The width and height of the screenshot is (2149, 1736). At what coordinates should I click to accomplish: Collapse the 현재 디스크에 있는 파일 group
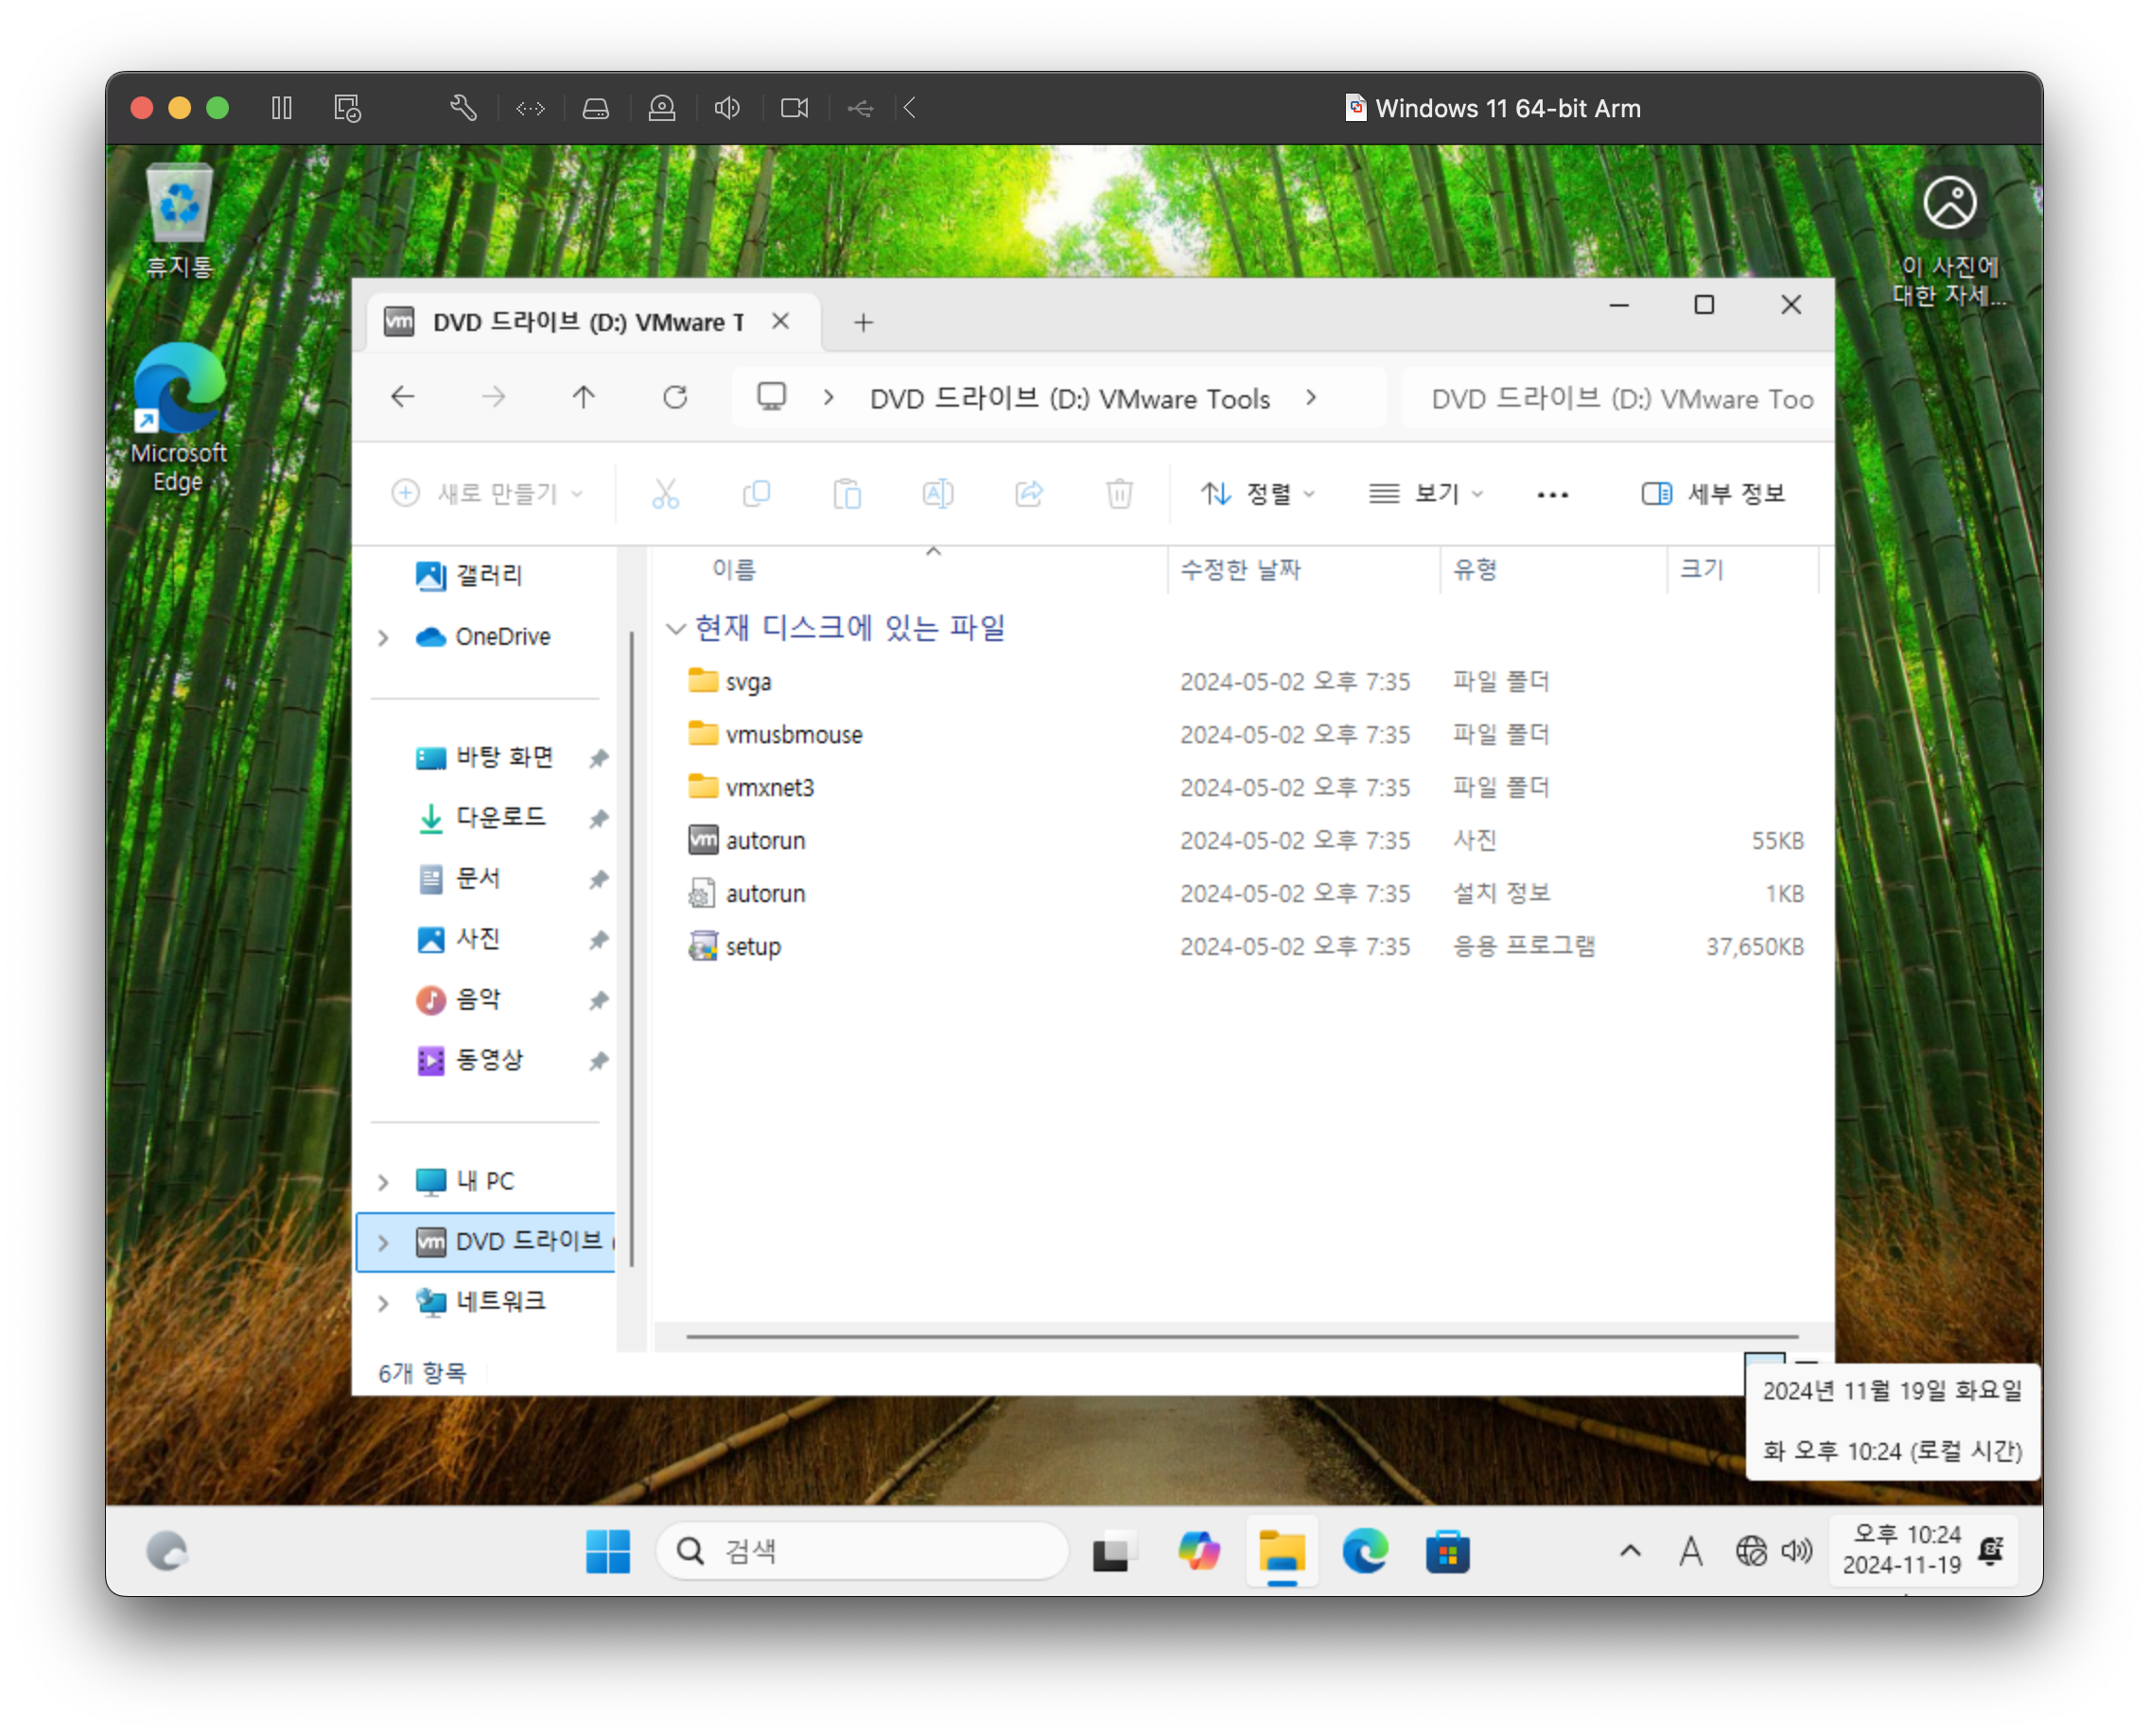point(675,629)
